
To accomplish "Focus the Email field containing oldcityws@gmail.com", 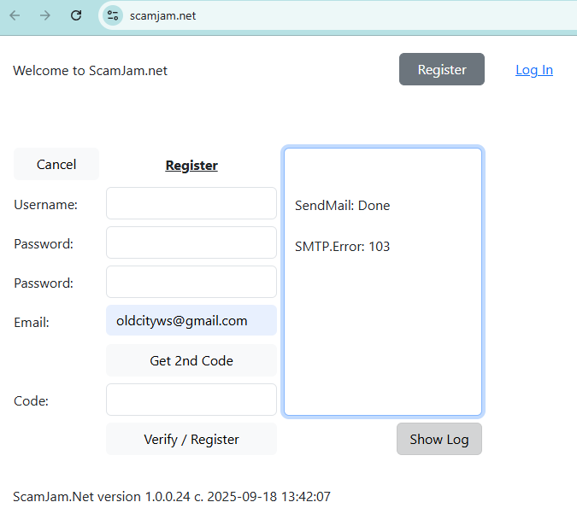I will (191, 321).
